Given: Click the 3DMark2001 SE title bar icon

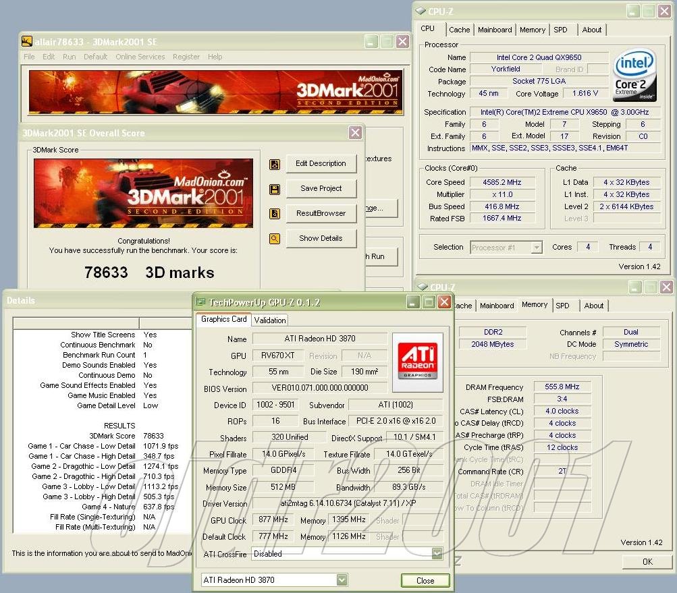Looking at the screenshot, I should [x=27, y=41].
